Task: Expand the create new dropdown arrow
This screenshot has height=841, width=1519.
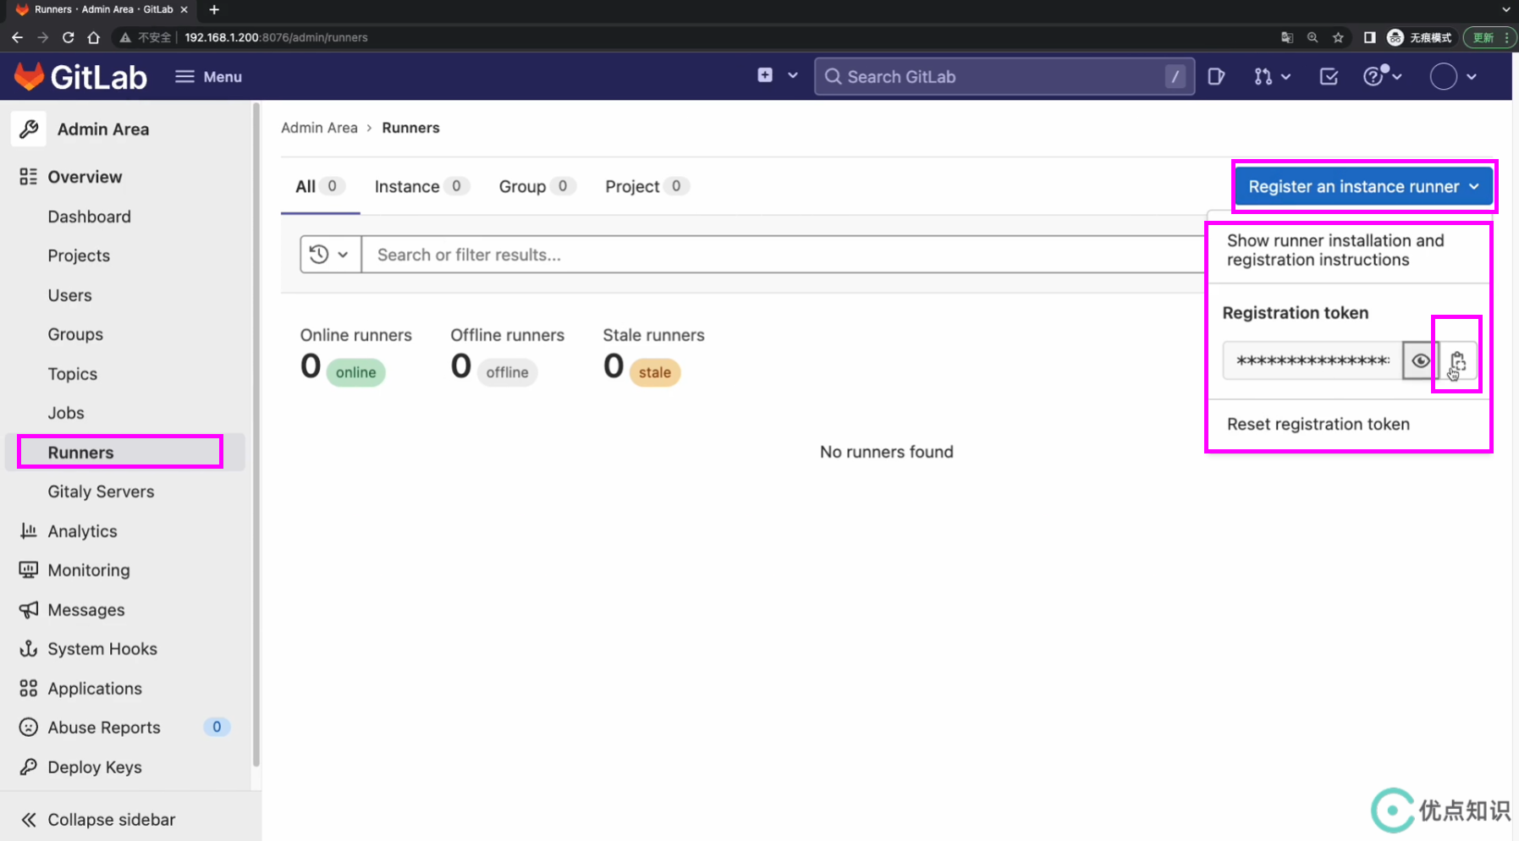Action: [x=793, y=75]
